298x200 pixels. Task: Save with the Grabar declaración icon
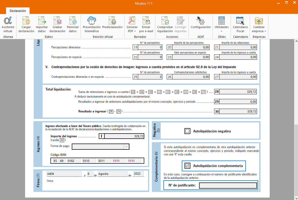[x=57, y=24]
